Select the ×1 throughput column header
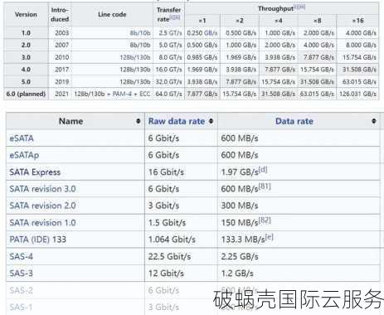Screen dimensions: 384x315 point(202,21)
